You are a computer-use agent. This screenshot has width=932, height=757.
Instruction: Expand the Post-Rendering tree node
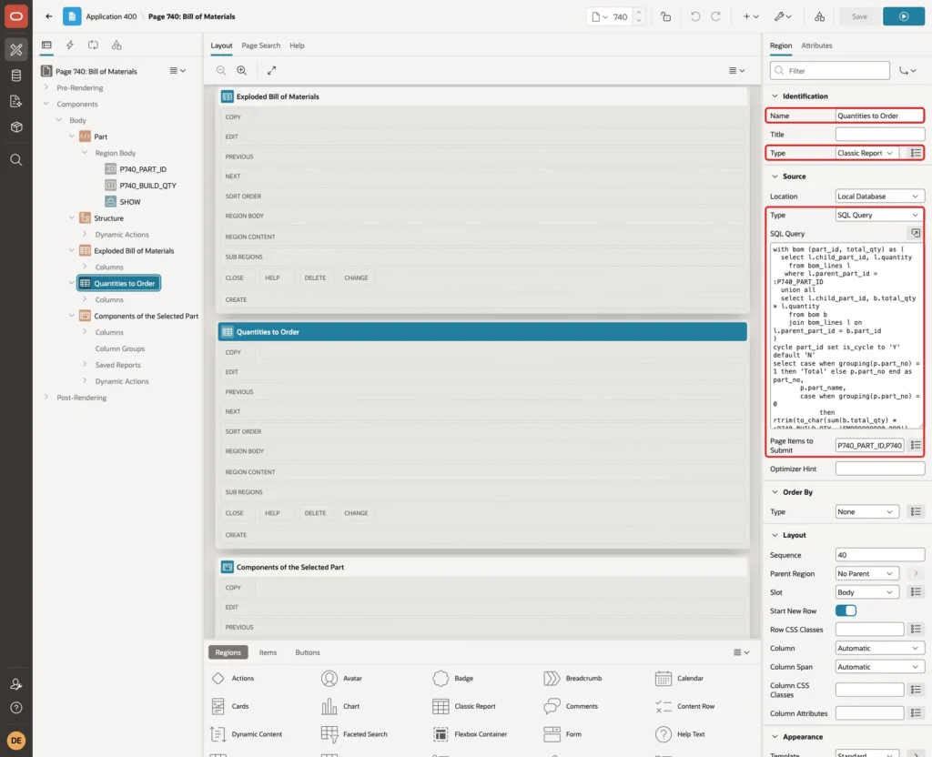(x=46, y=397)
